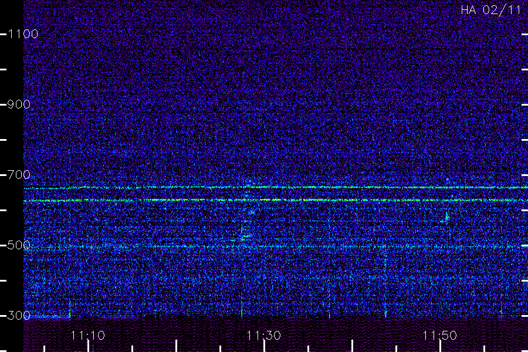Click the 300 frequency axis label

tap(19, 316)
